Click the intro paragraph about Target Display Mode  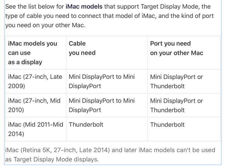pos(110,16)
